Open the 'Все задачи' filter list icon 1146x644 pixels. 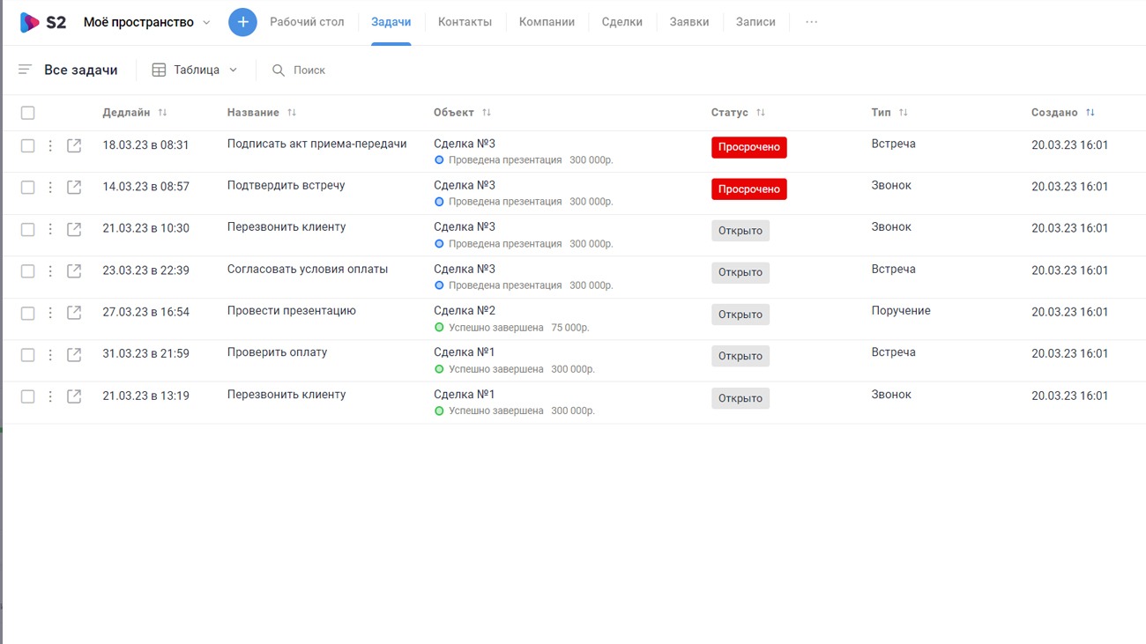[x=25, y=70]
